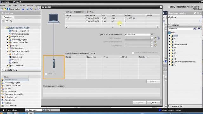Click the Open project folder icon
Image resolution: width=203 pixels, height=114 pixels.
pos(5,9)
